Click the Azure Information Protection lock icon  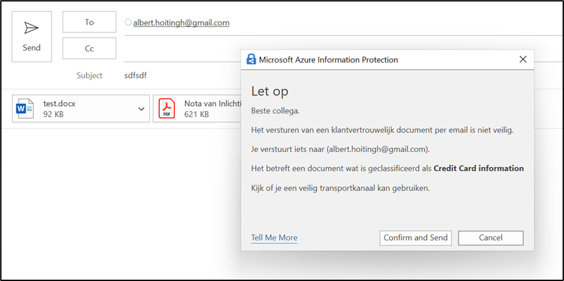pos(251,60)
